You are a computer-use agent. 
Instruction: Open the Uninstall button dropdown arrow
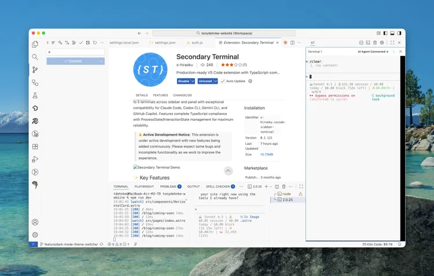[216, 81]
